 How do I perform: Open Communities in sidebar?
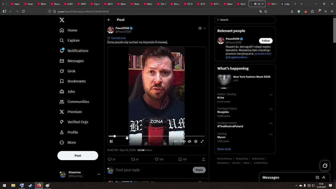(x=74, y=102)
